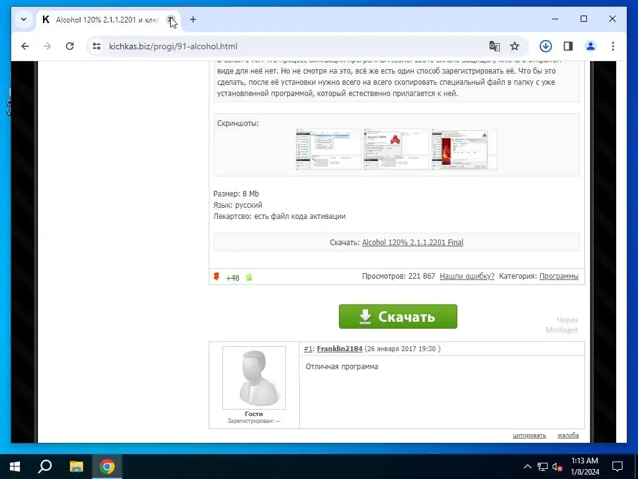
Task: Show hidden system tray icons
Action: click(x=527, y=467)
